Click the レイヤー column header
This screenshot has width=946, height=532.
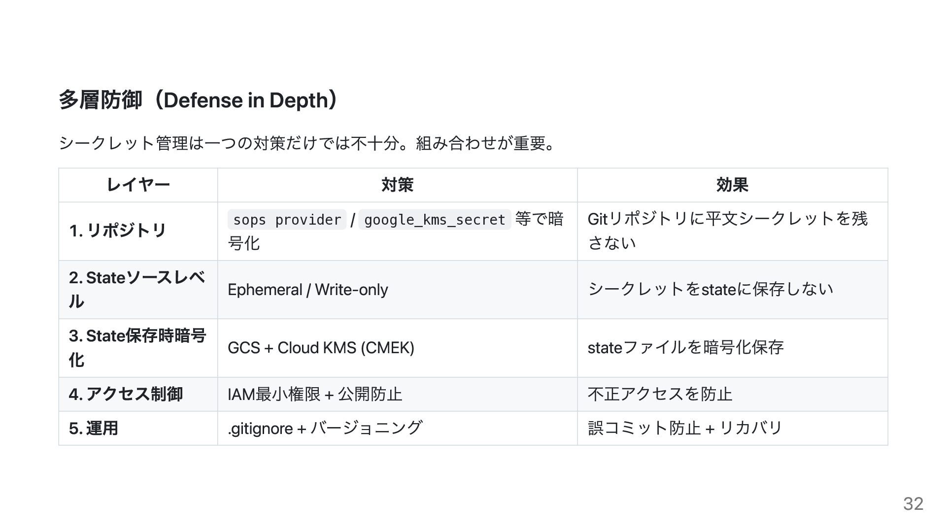coord(138,185)
